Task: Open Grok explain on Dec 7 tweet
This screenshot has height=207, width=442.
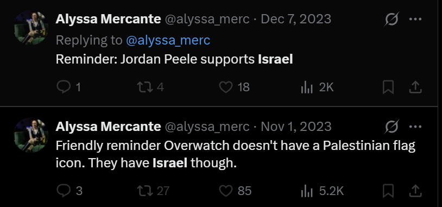Action: tap(392, 19)
